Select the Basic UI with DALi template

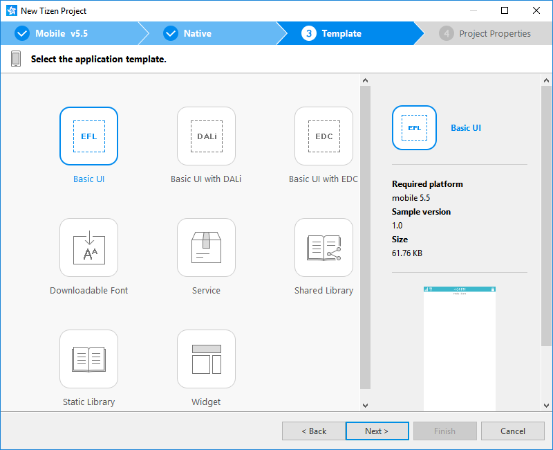(206, 136)
